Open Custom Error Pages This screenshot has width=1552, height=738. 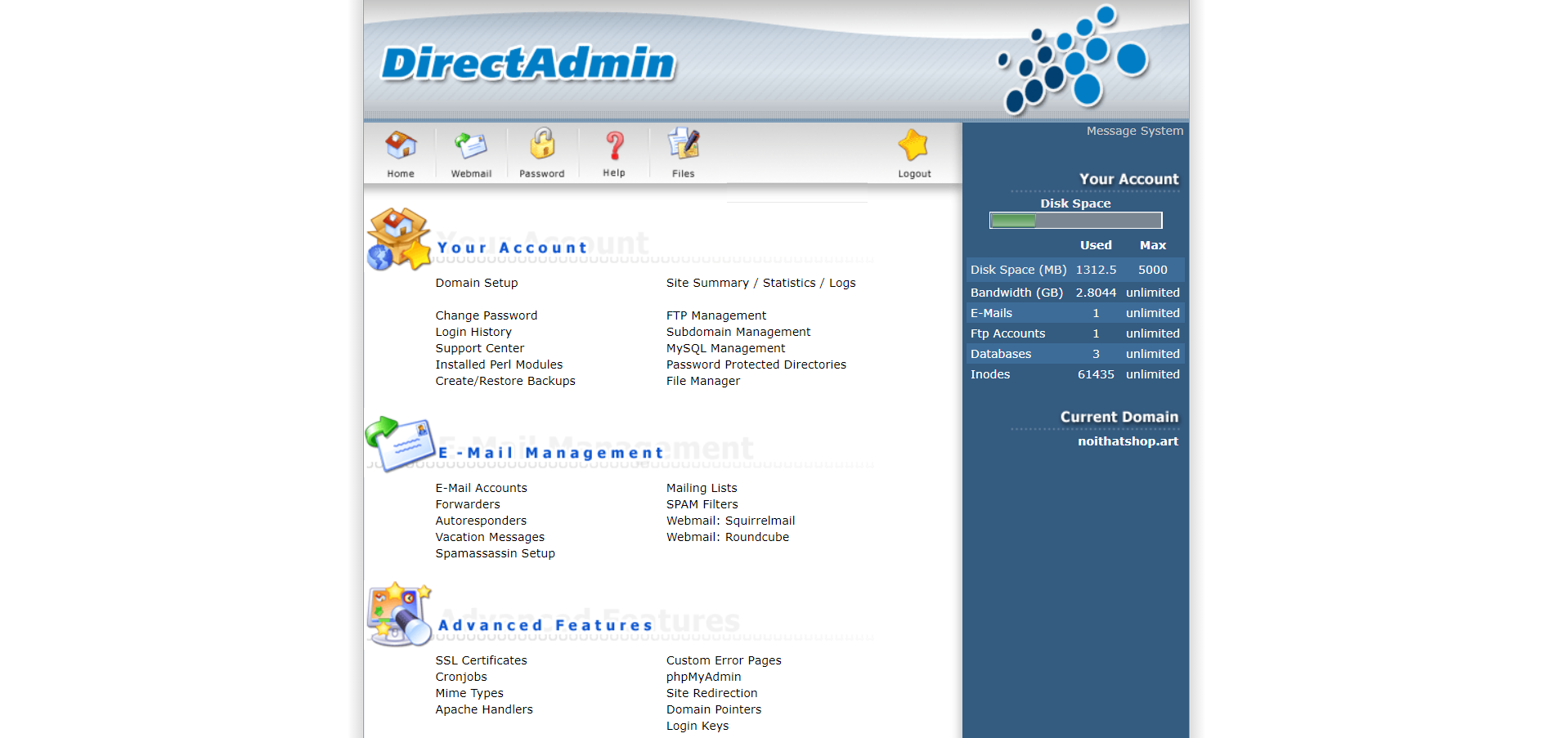tap(724, 660)
